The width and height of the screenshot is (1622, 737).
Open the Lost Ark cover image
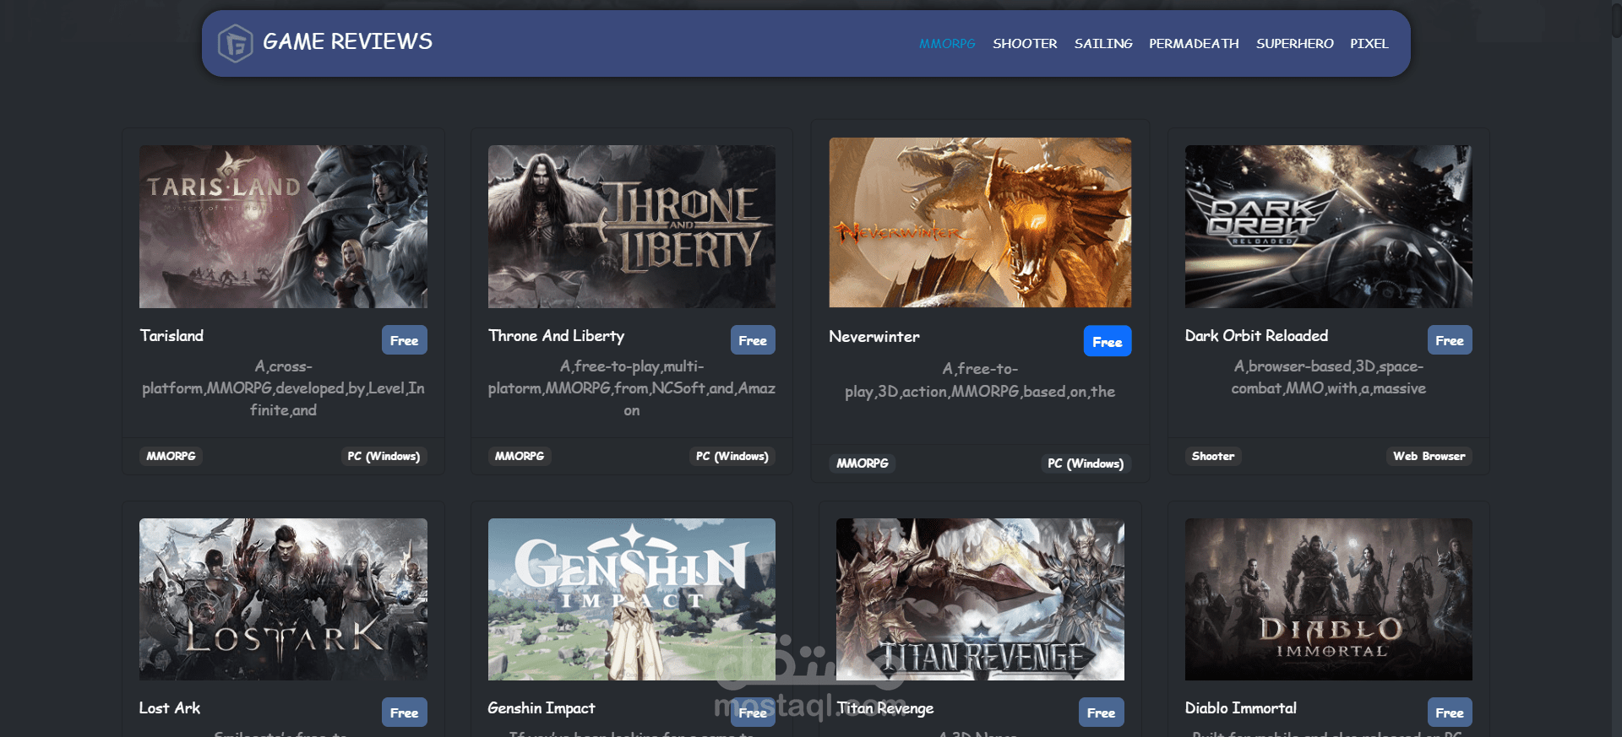283,599
